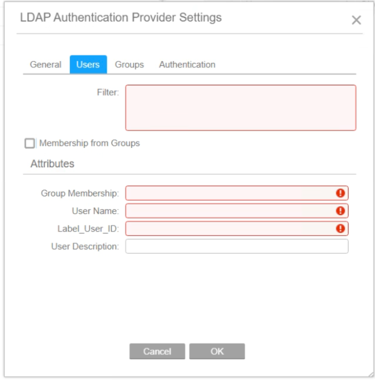This screenshot has width=375, height=382.
Task: Click the User Name error icon
Action: pos(340,211)
